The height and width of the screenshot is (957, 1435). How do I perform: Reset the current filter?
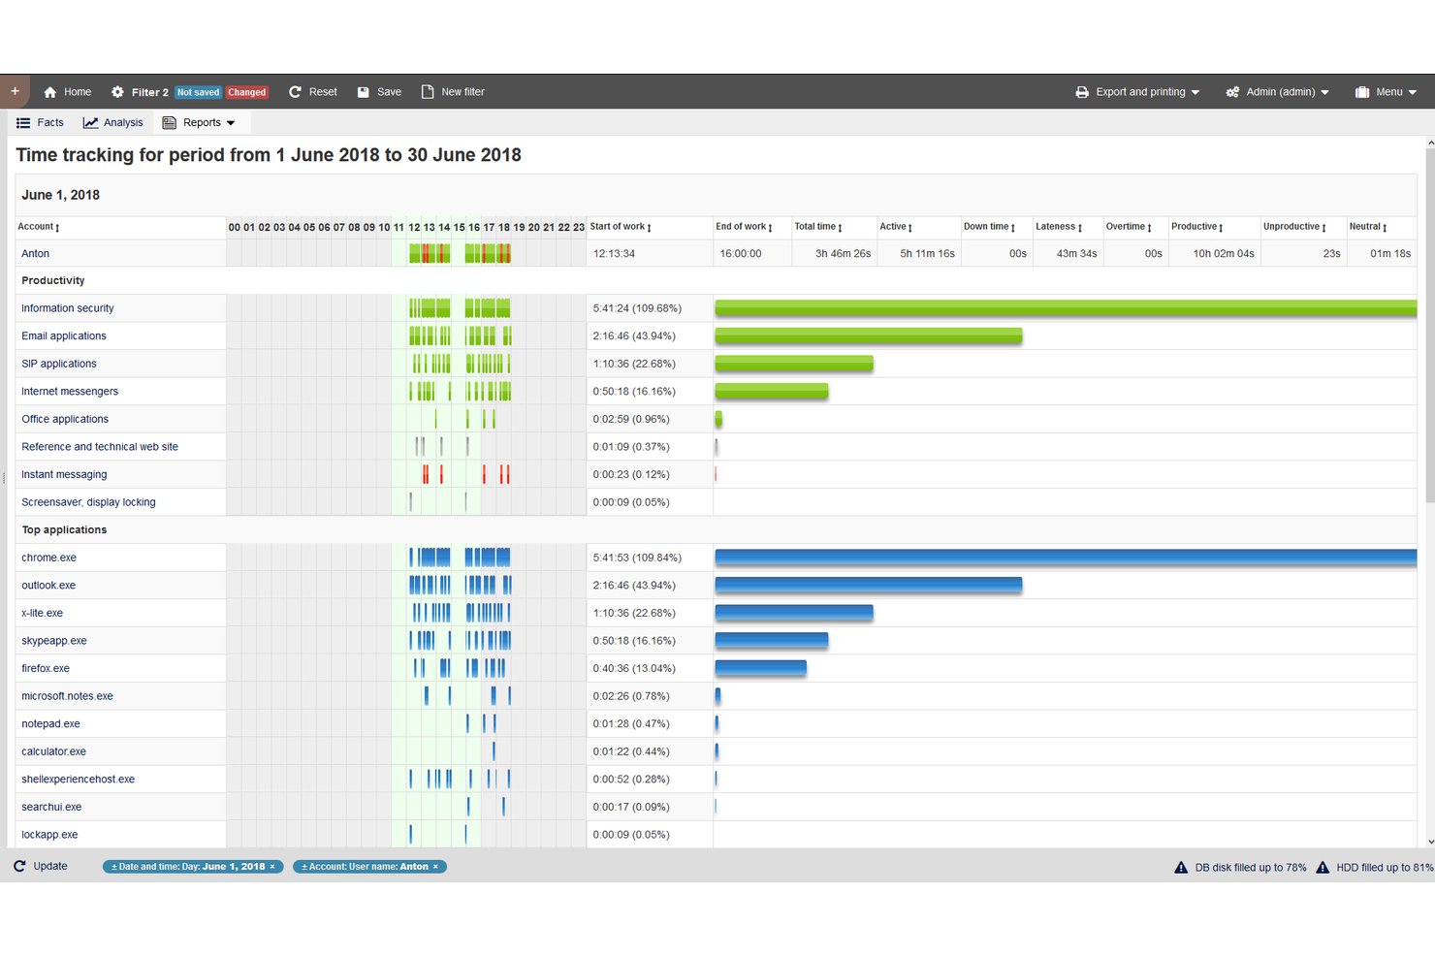(313, 92)
